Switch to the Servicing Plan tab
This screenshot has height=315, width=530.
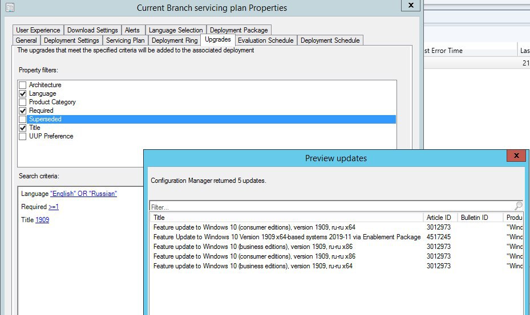(x=125, y=40)
